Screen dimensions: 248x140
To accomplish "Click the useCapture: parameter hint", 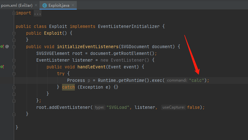I will click(x=173, y=108).
